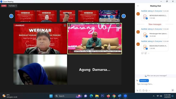Image resolution: width=176 pixels, height=99 pixels.
Task: Click the screenshot capture icon in chat
Action: click(140, 90)
